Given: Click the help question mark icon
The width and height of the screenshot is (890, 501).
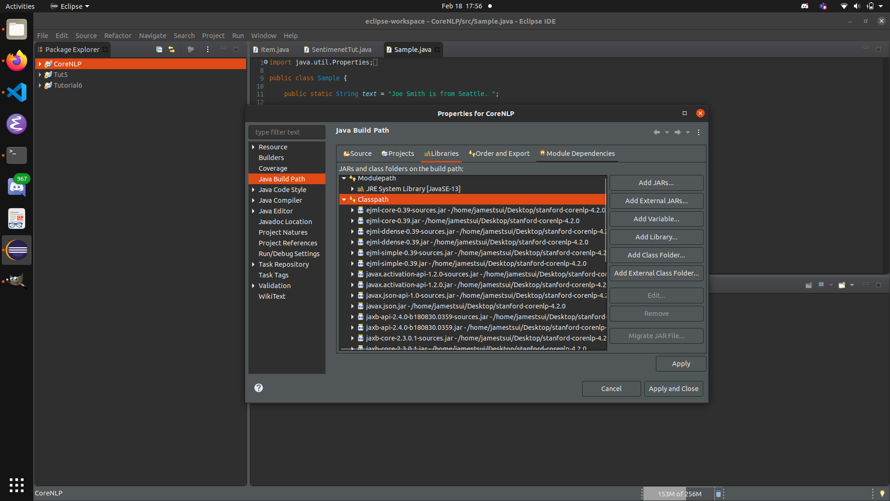Looking at the screenshot, I should click(x=259, y=388).
